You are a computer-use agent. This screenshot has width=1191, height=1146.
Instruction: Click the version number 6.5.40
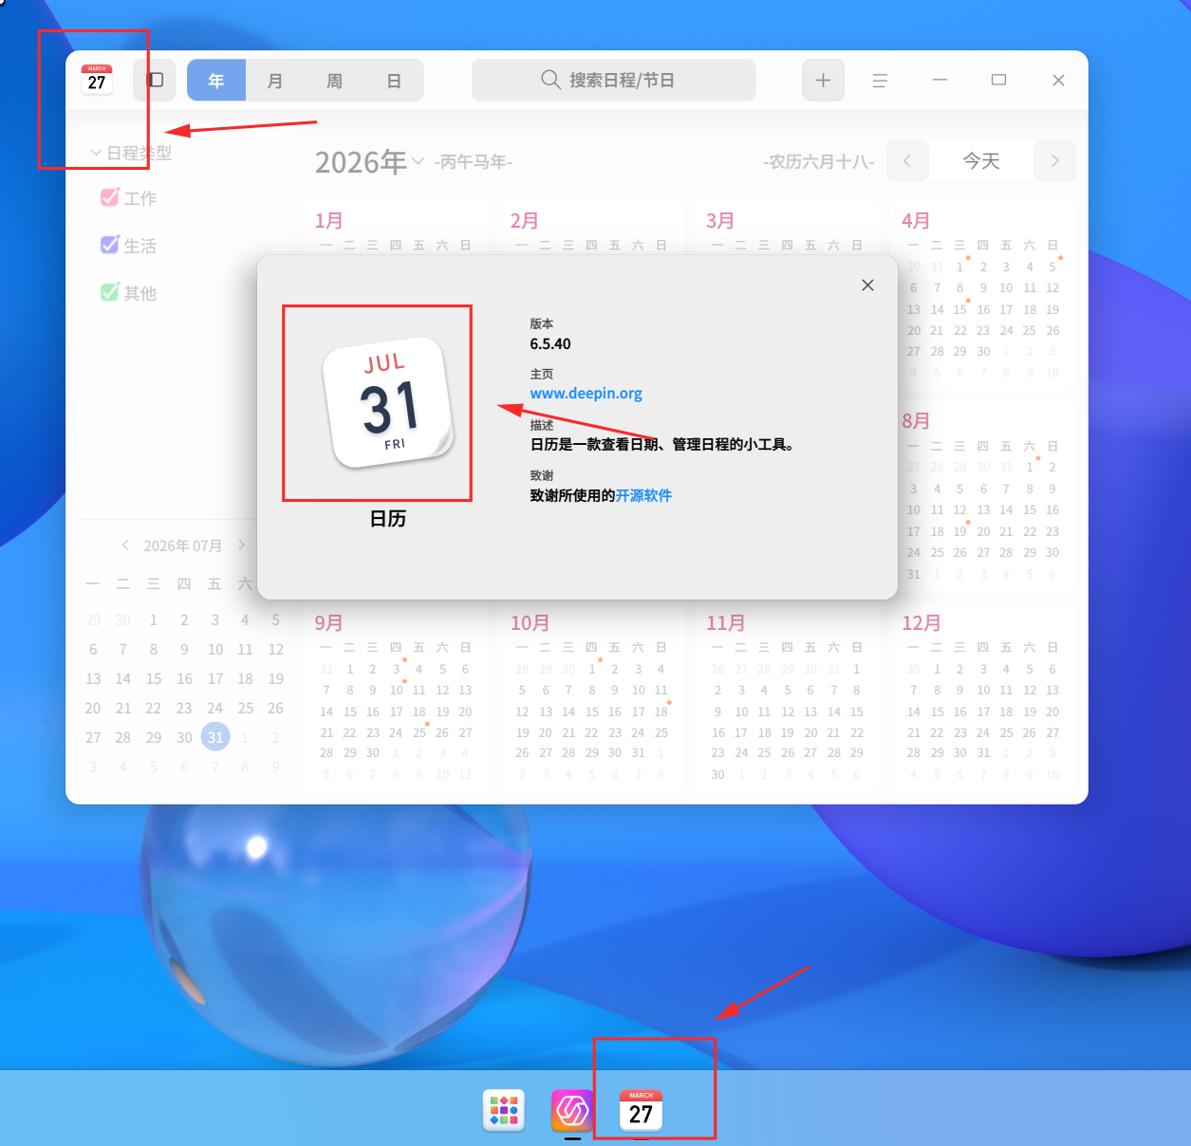tap(550, 343)
